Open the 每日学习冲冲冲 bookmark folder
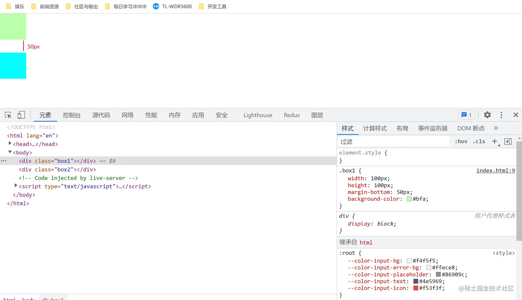 click(126, 7)
